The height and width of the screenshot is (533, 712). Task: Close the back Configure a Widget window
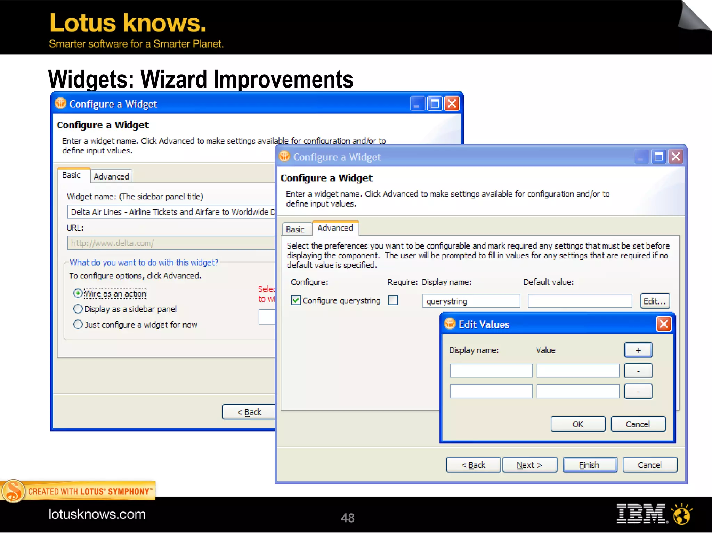452,103
